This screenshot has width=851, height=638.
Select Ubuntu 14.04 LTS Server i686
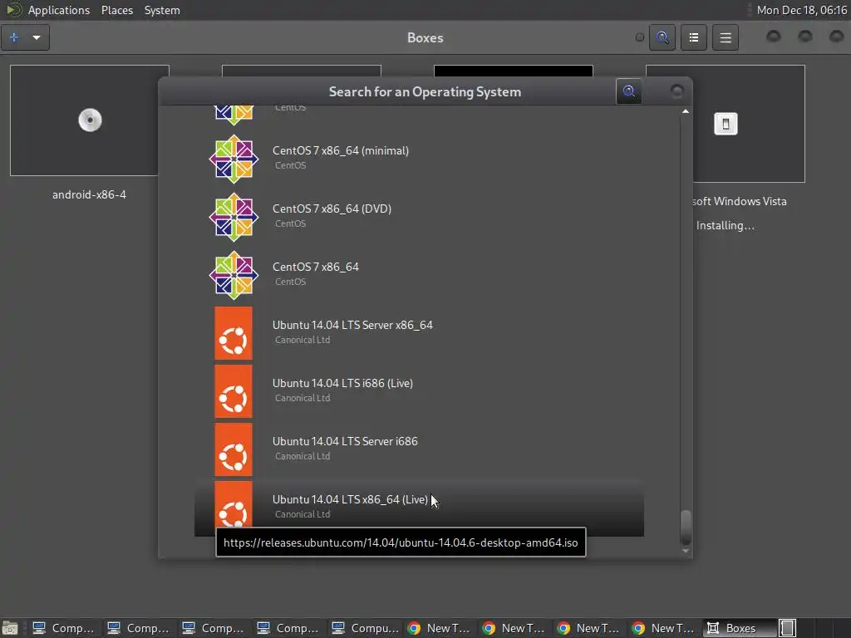(419, 449)
